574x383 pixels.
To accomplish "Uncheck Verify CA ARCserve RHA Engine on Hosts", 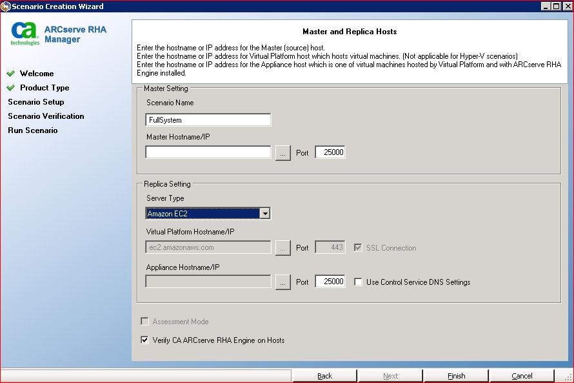I will pyautogui.click(x=144, y=340).
